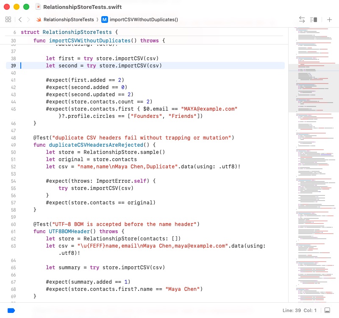Click 'let first = try store.importCSV(csv)' line
This screenshot has width=339, height=318.
point(102,59)
